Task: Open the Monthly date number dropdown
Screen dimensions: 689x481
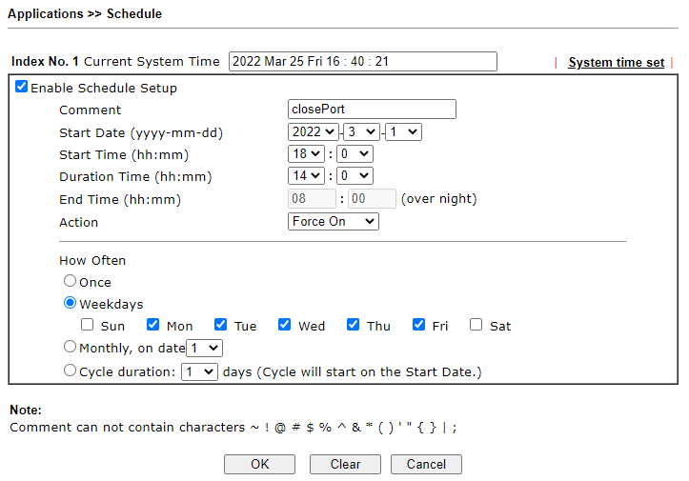Action: (204, 349)
